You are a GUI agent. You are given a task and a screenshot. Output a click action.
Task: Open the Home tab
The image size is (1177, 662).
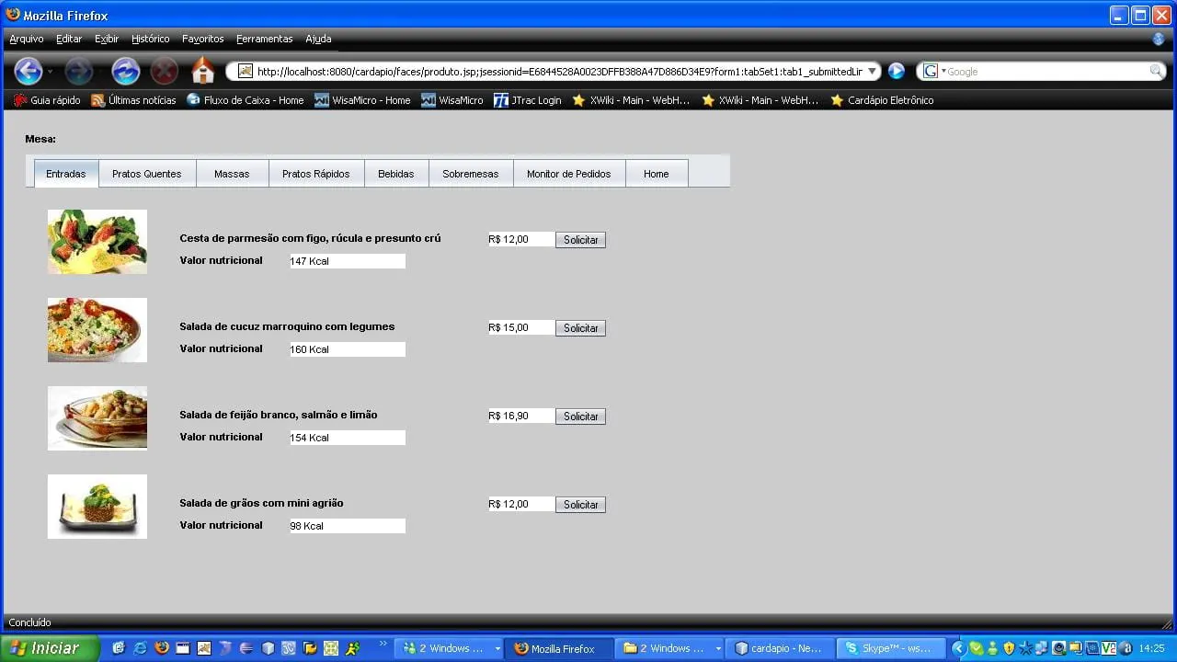[657, 174]
